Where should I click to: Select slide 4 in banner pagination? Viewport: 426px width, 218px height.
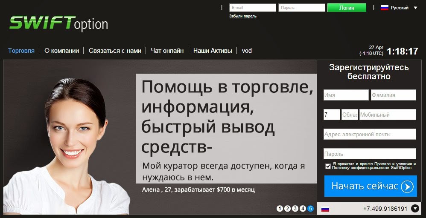point(303,209)
